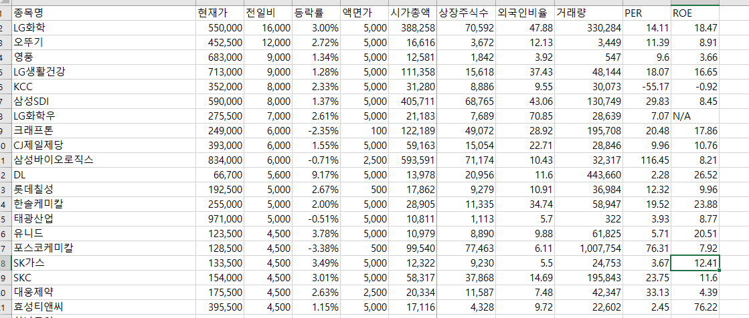This screenshot has height=318, width=749.
Task: Click the 23.88 ROE cell
Action: pyautogui.click(x=695, y=204)
